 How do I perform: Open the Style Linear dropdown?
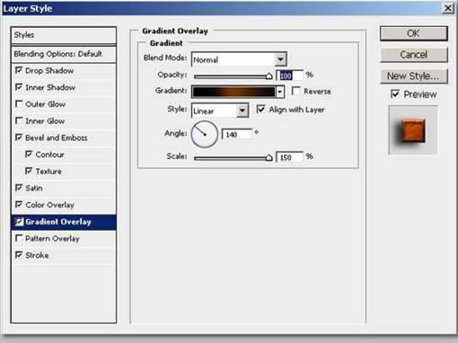[x=242, y=110]
